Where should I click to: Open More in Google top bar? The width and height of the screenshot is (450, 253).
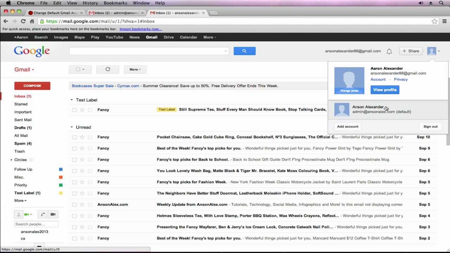(209, 37)
